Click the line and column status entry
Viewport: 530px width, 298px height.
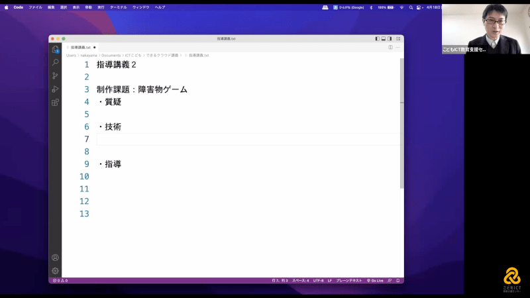pos(280,280)
